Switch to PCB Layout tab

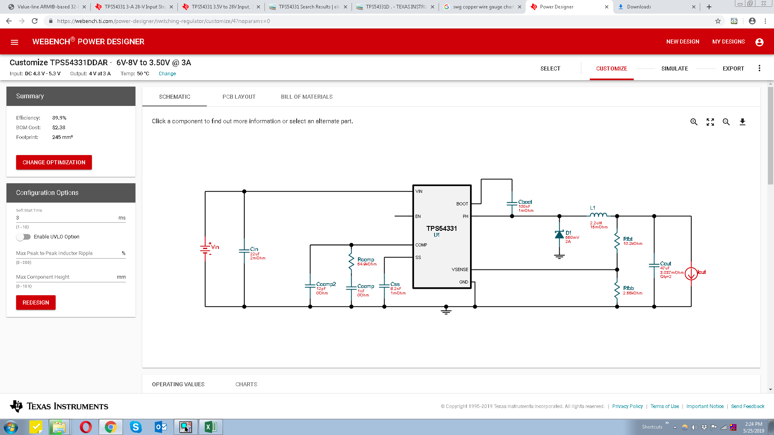pyautogui.click(x=239, y=97)
